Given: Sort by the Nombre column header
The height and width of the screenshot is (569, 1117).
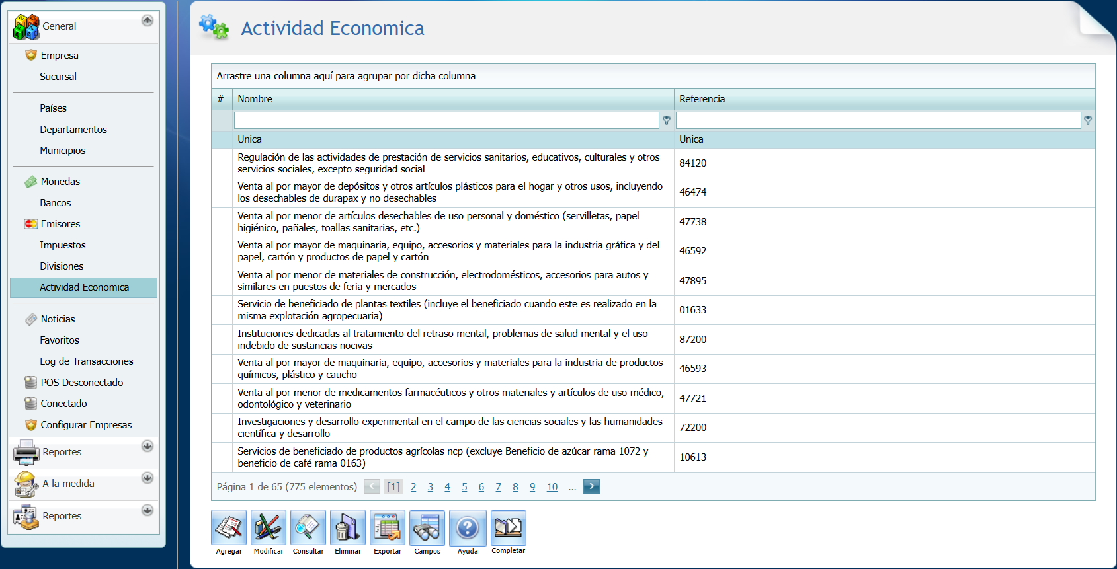Looking at the screenshot, I should pyautogui.click(x=453, y=99).
